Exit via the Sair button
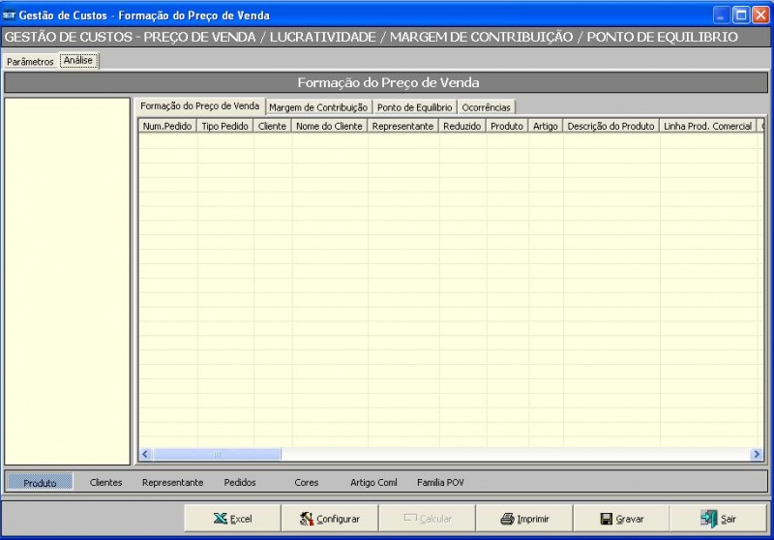This screenshot has height=540, width=774. [718, 519]
